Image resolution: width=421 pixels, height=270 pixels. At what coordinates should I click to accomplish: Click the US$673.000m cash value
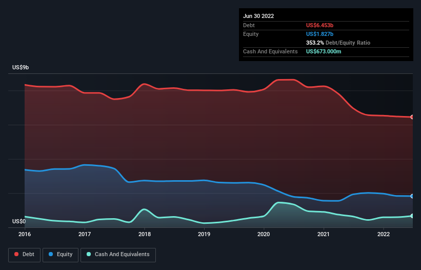(324, 51)
